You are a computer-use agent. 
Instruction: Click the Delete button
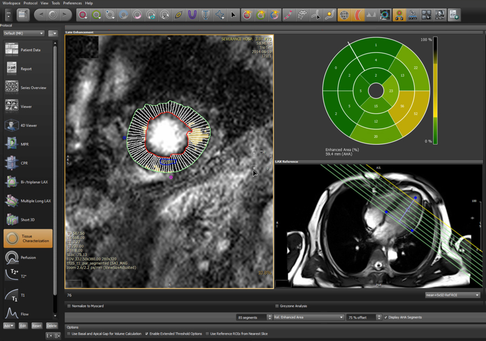pos(51,326)
